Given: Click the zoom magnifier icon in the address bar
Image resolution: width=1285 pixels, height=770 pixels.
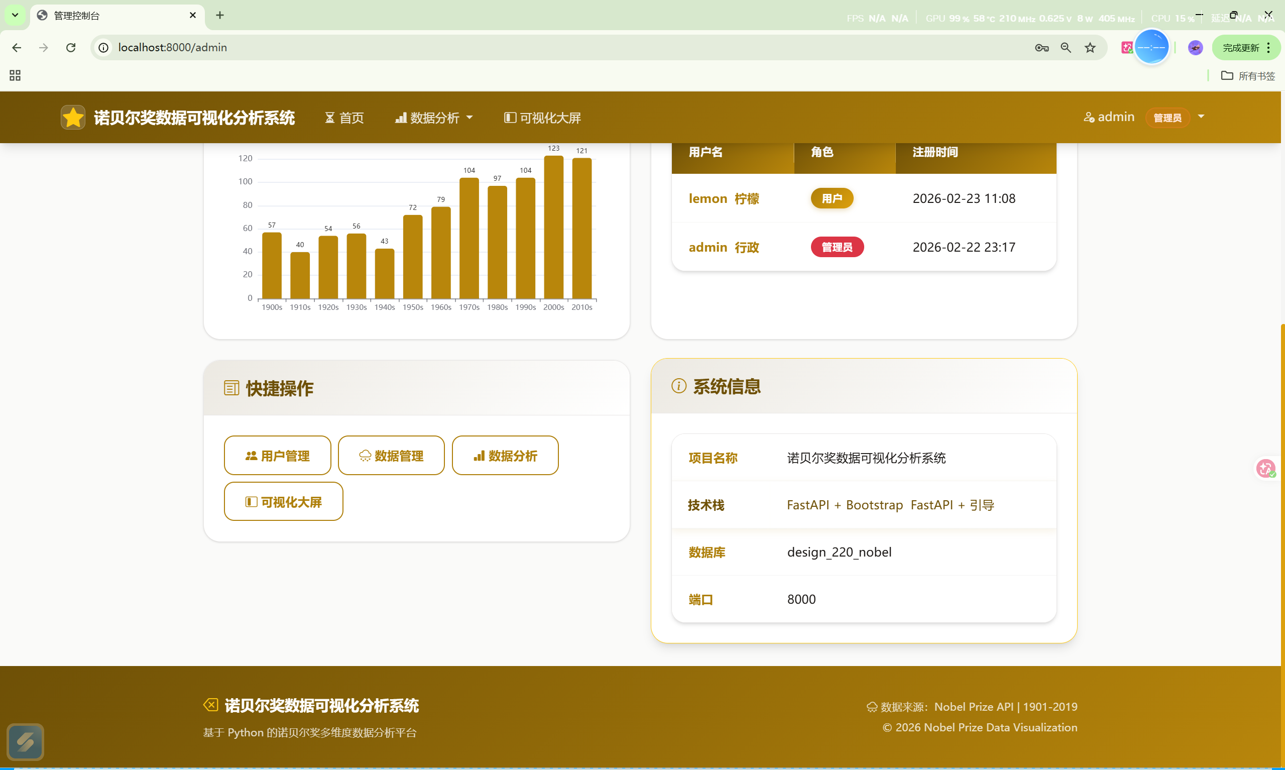Looking at the screenshot, I should pyautogui.click(x=1066, y=48).
